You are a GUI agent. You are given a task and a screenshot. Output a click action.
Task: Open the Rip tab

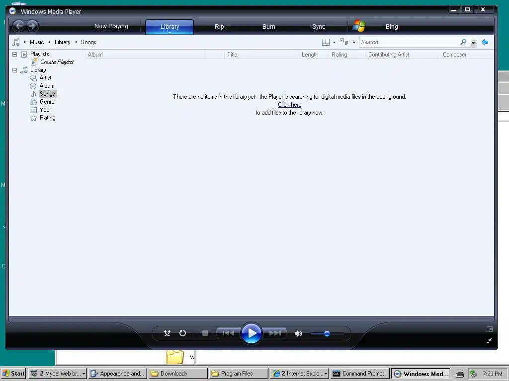[x=219, y=27]
